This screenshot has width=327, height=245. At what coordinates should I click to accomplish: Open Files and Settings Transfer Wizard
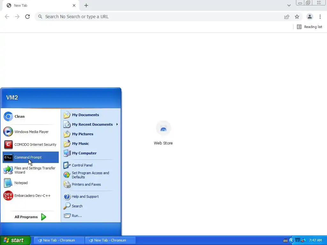tap(30, 170)
